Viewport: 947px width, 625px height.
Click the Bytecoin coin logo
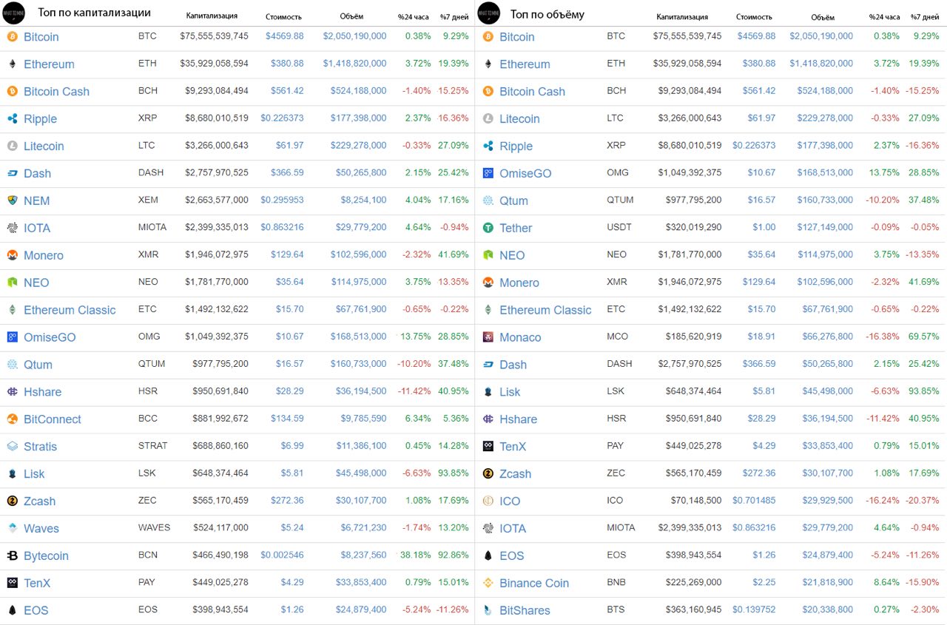click(12, 555)
